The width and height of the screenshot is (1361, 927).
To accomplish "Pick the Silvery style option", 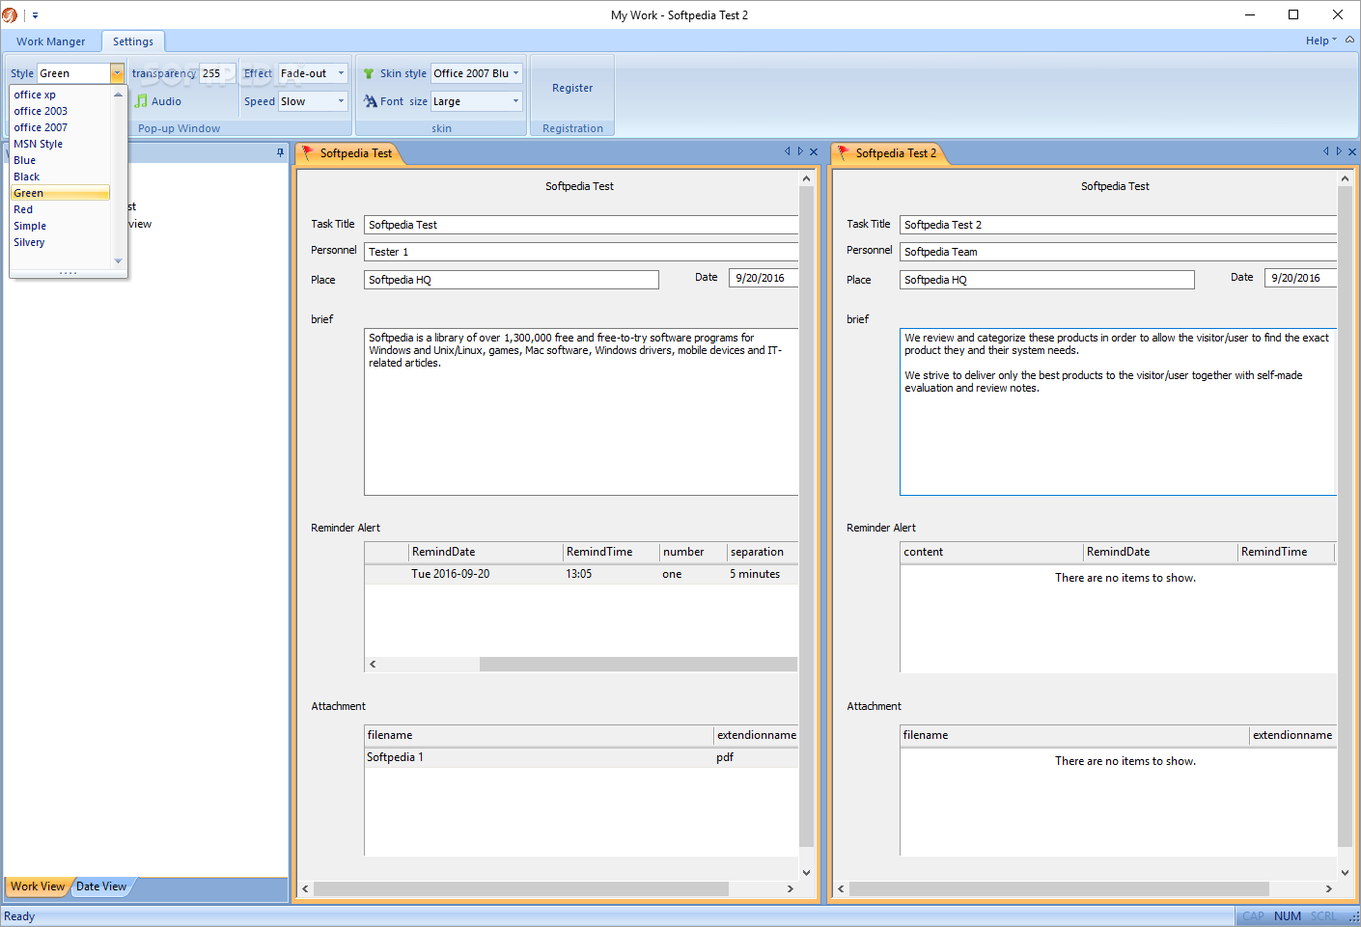I will coord(61,242).
